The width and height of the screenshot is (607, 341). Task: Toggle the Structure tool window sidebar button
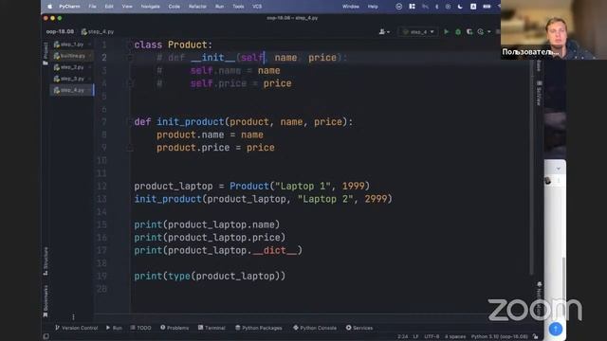pyautogui.click(x=46, y=261)
